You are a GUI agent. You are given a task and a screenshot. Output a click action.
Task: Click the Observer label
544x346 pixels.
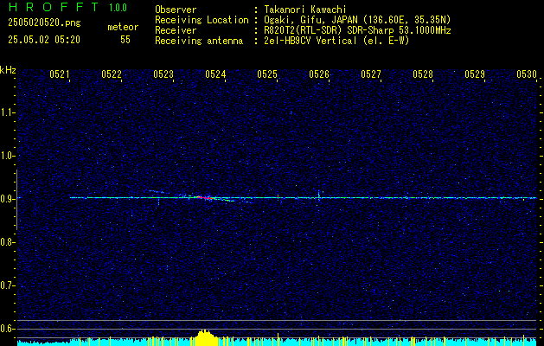tap(176, 10)
